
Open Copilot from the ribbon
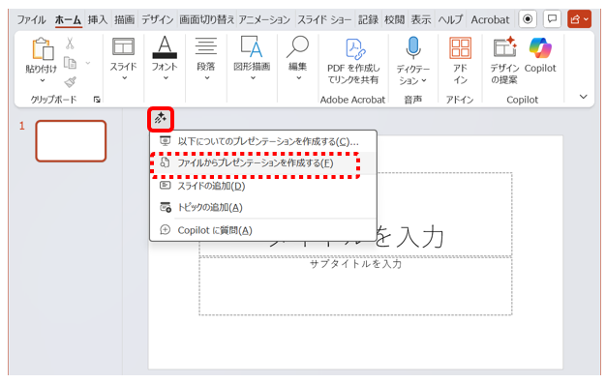(x=540, y=48)
